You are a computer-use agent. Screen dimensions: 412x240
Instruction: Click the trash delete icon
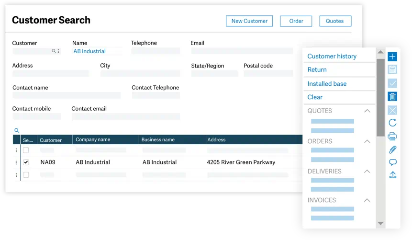point(392,96)
